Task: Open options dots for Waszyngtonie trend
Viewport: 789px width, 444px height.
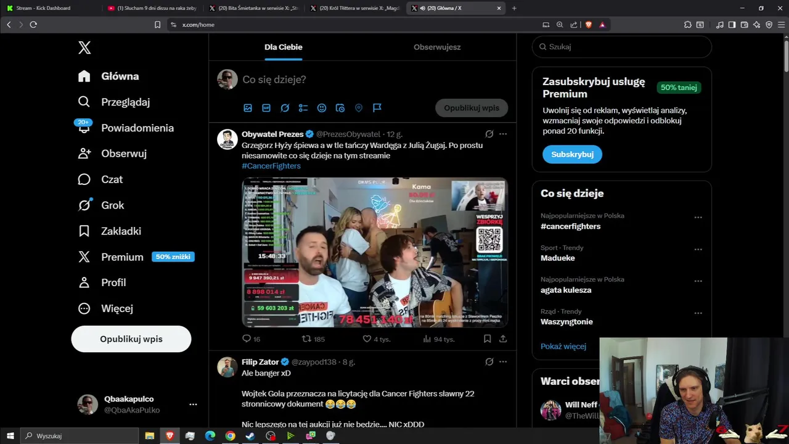Action: (698, 313)
